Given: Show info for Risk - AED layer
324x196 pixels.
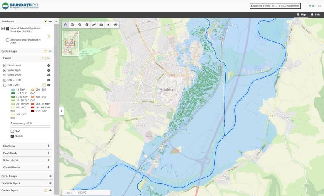Looking at the screenshot, I should pos(49,85).
